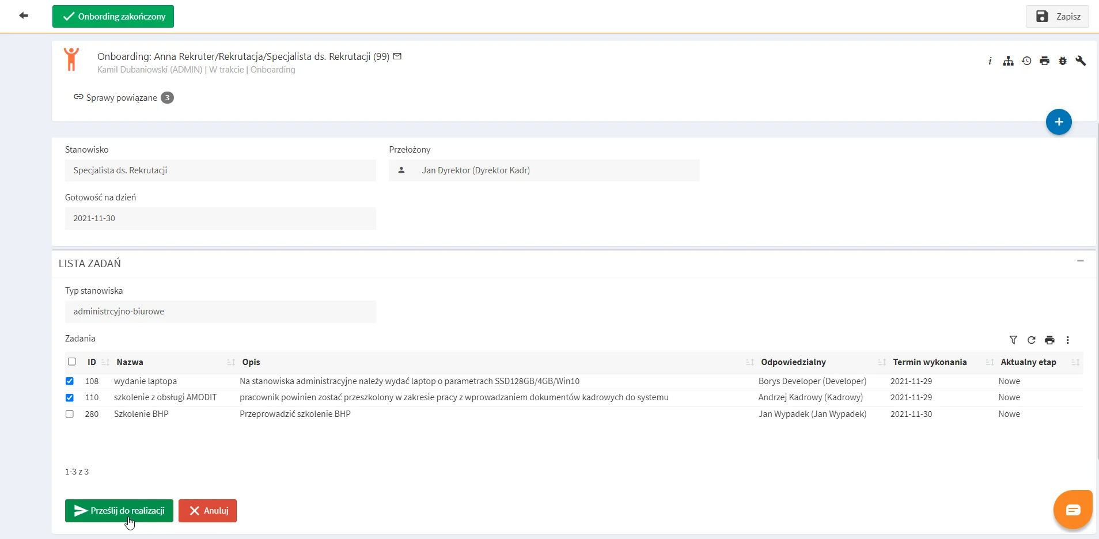Image resolution: width=1099 pixels, height=539 pixels.
Task: Select Jan Wypadek (Jan Wypadek) cell
Action: [812, 414]
